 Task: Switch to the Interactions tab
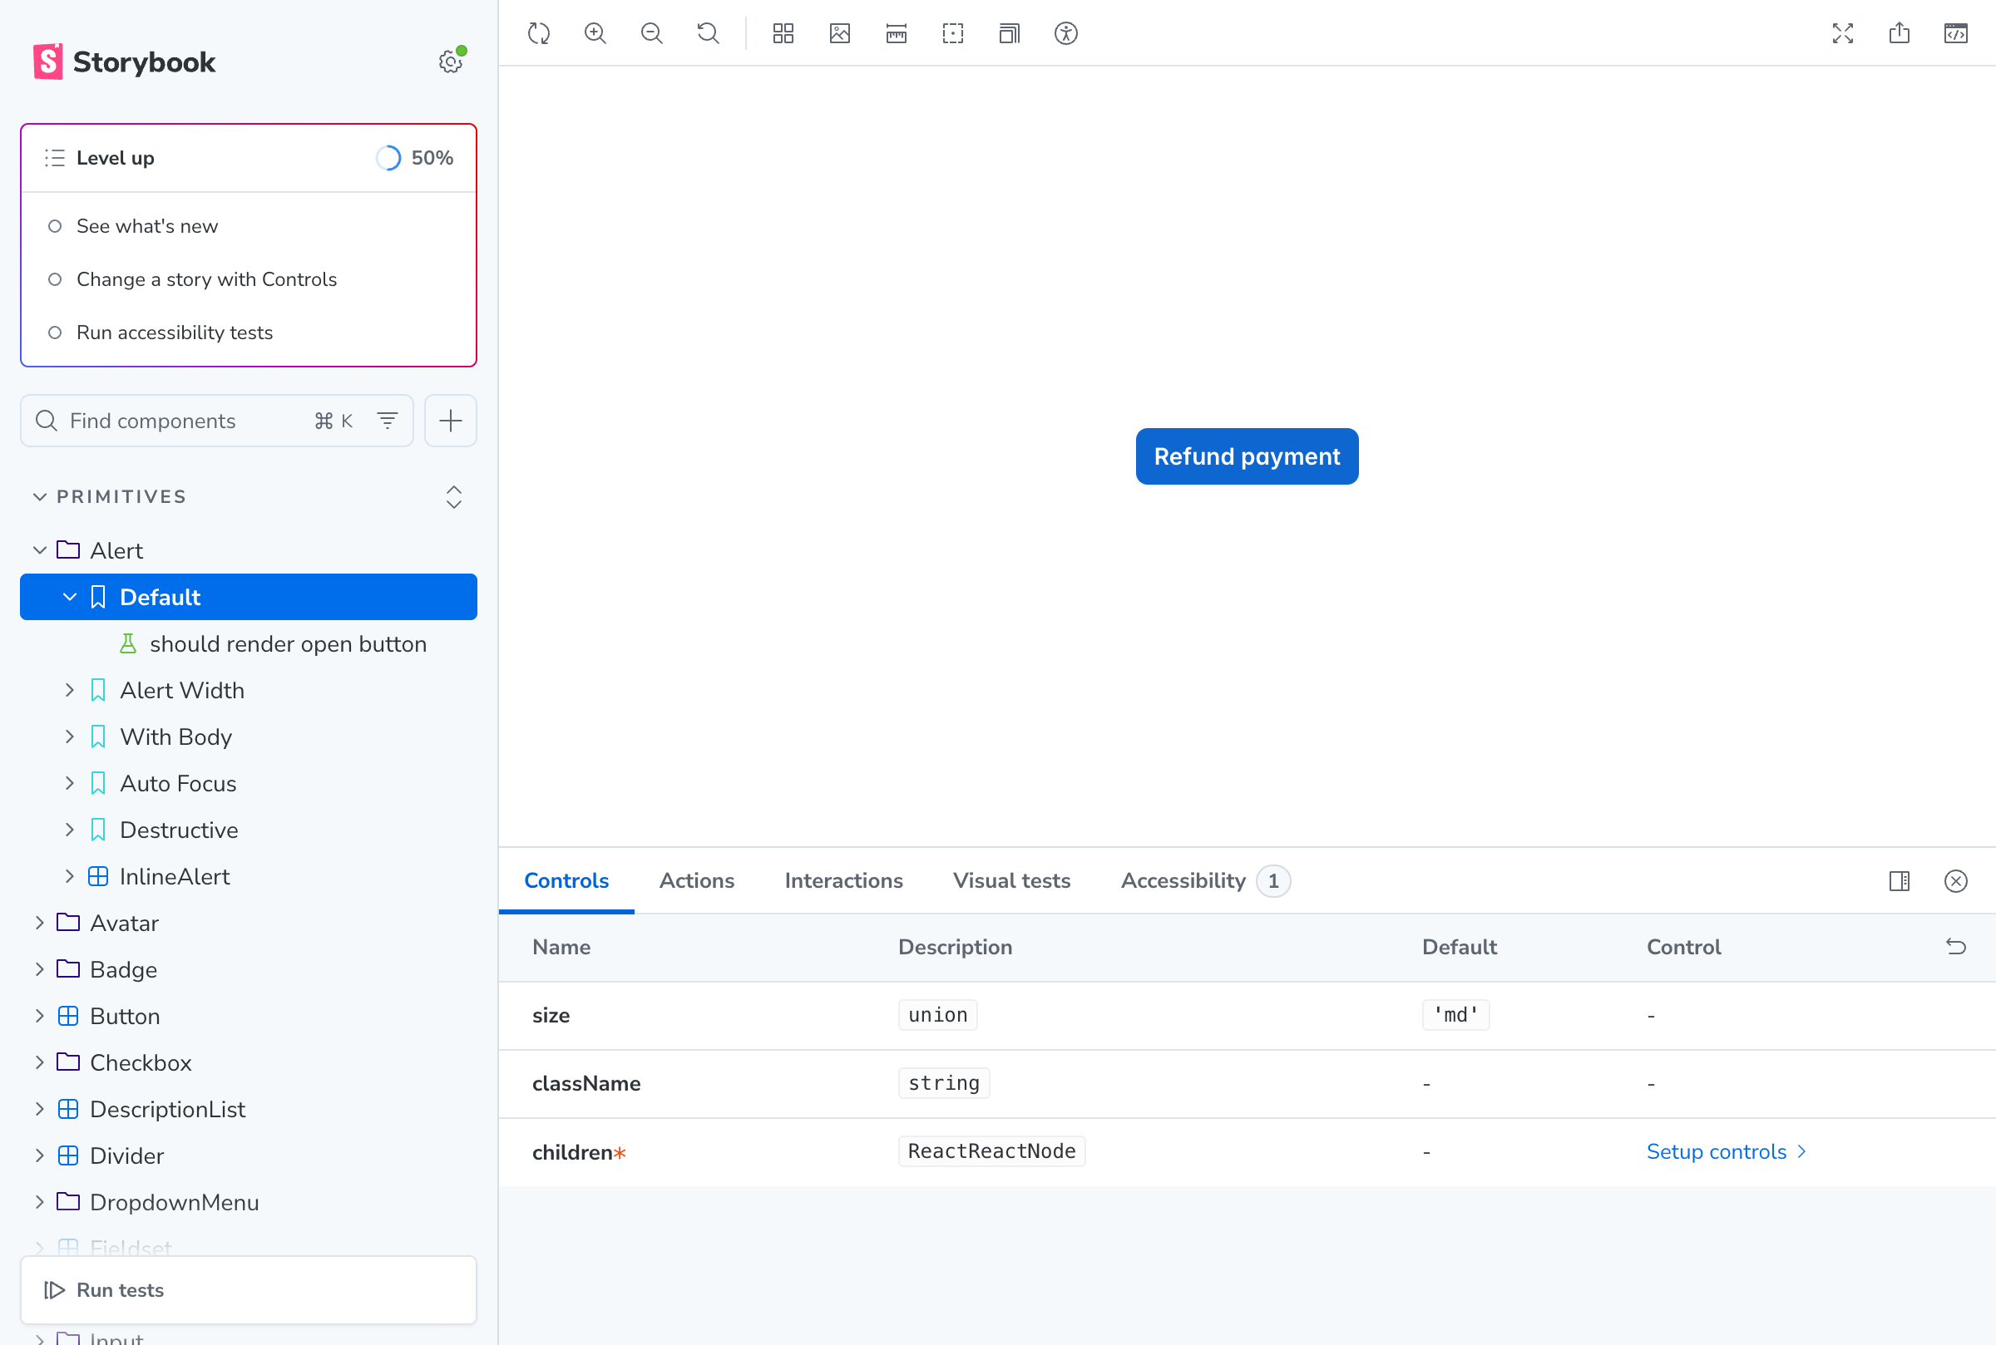(842, 881)
